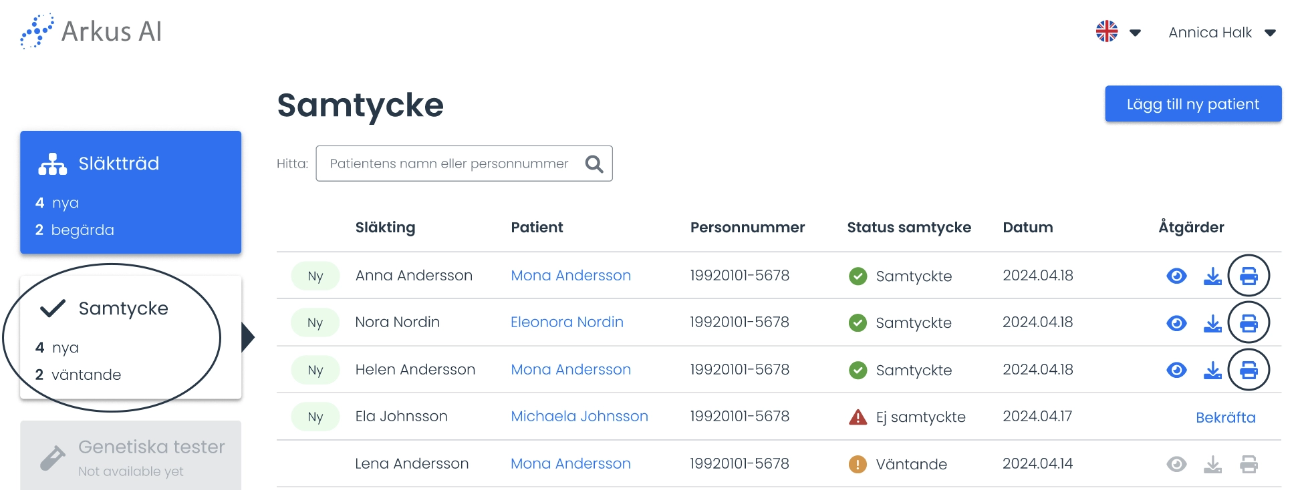
Task: Download Helen Andersson's consent document
Action: [x=1212, y=370]
